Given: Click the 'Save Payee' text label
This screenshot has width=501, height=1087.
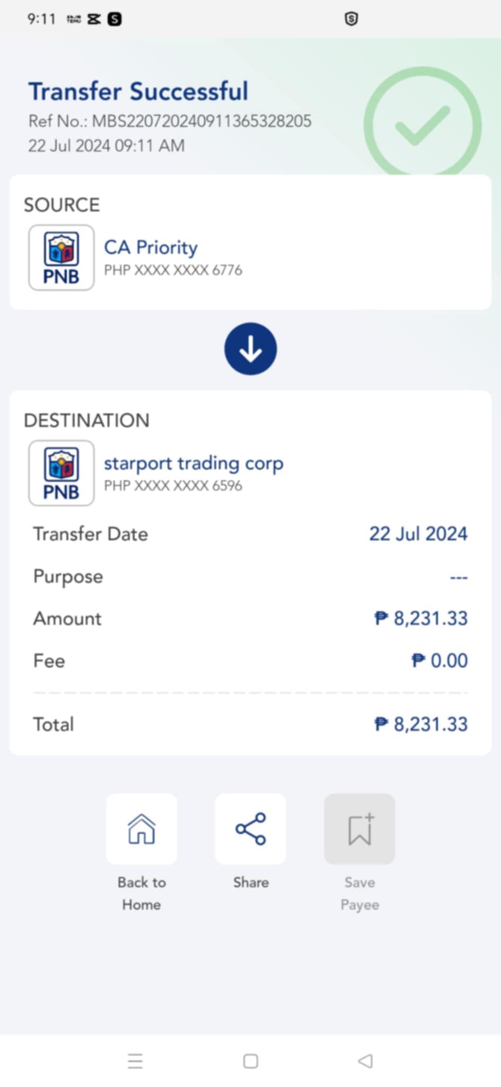Looking at the screenshot, I should pos(359,893).
